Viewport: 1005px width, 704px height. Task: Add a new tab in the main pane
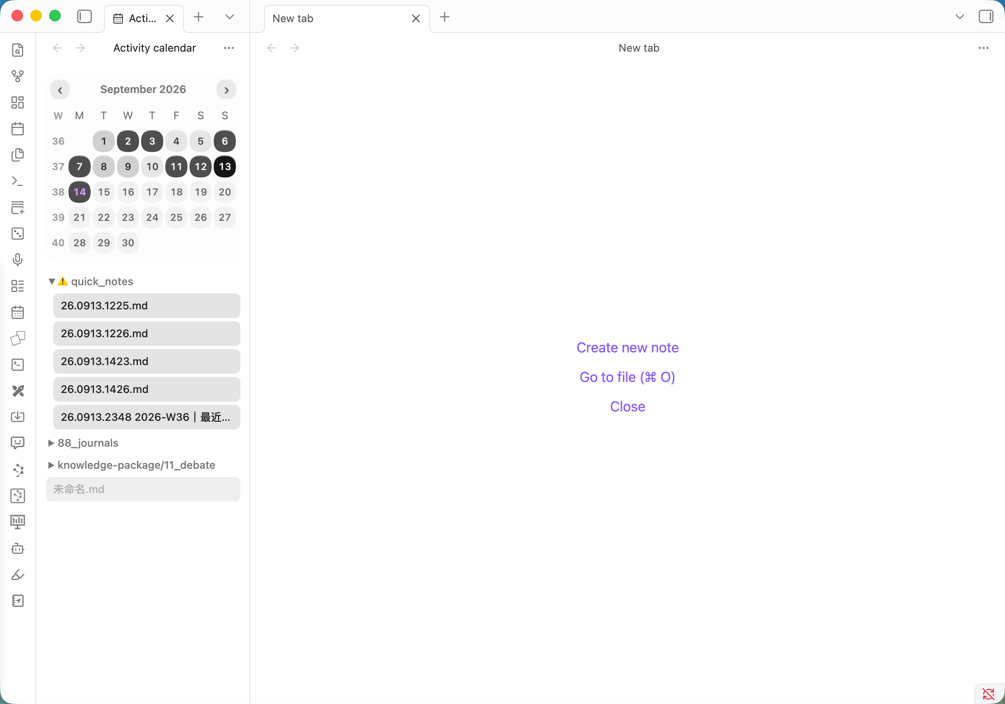[445, 17]
